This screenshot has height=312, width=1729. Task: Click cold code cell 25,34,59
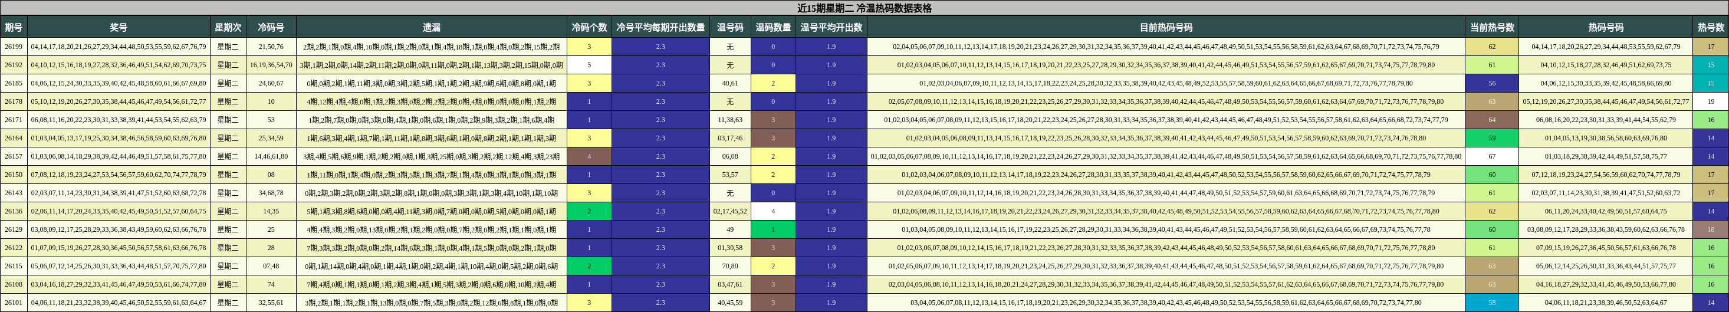point(271,138)
